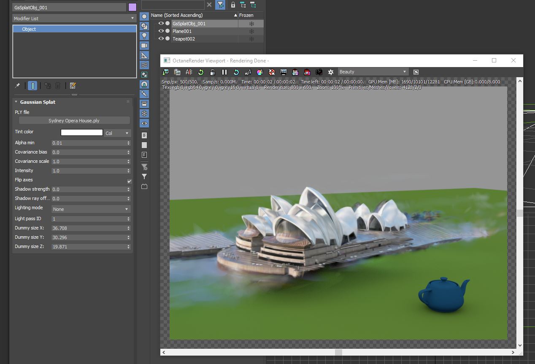Filter scene explorer by lights (bulb icon)

click(144, 36)
